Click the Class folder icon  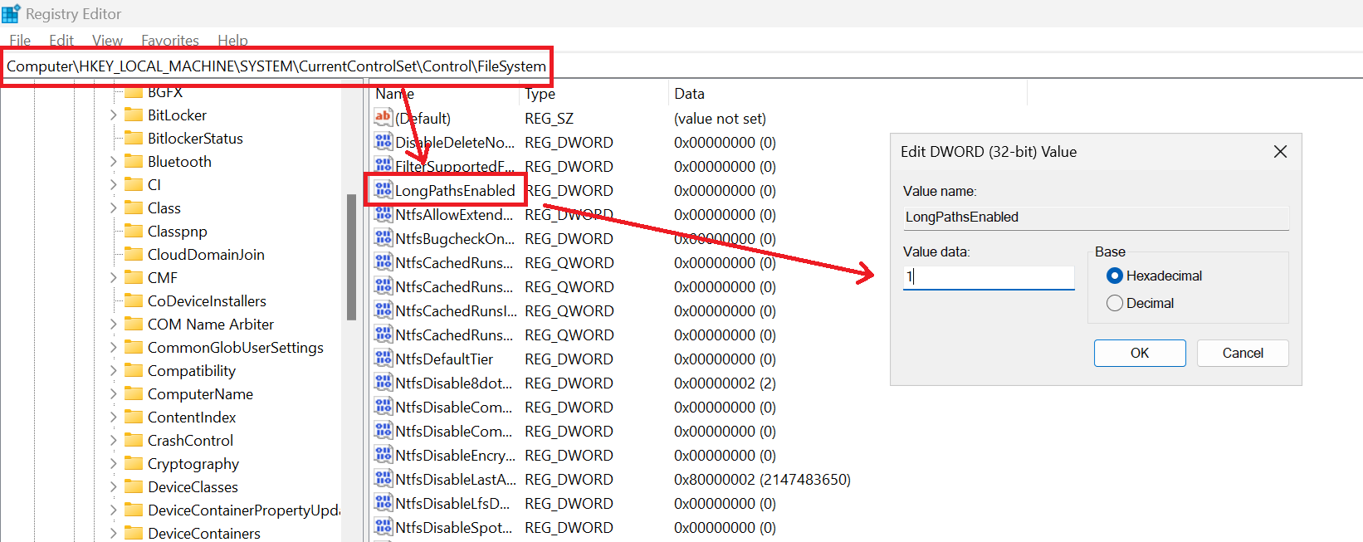click(134, 208)
